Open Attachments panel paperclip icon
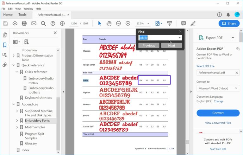Viewport: 243px width, 155px height. pos(5,65)
